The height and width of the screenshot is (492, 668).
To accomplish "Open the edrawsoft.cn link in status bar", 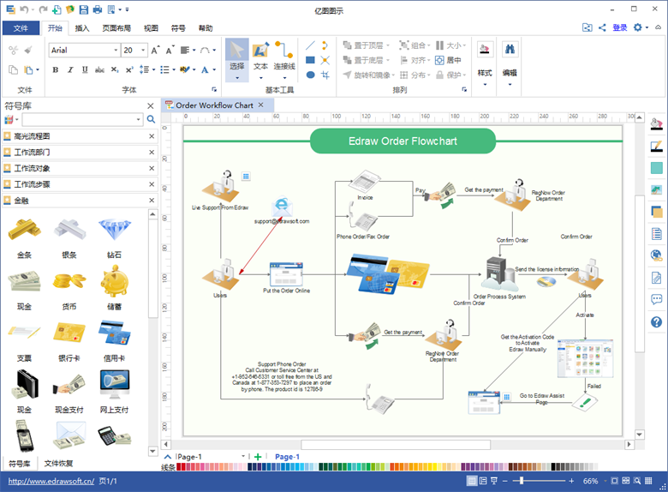I will (x=51, y=481).
